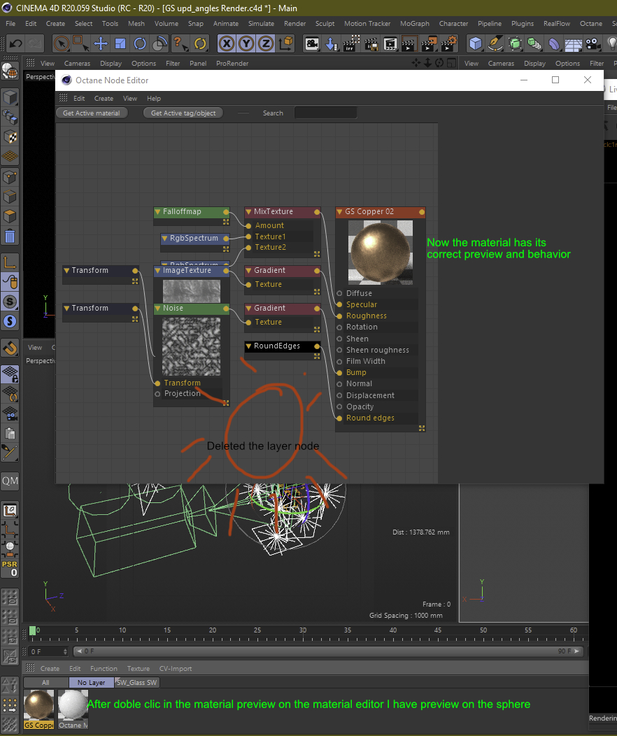Open the Pen spline tool
Viewport: 617px width, 736px height.
[495, 43]
